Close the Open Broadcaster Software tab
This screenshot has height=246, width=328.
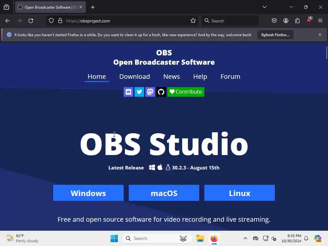coord(81,7)
